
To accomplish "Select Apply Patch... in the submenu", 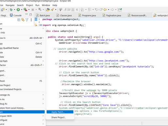I will click(x=60, y=112).
